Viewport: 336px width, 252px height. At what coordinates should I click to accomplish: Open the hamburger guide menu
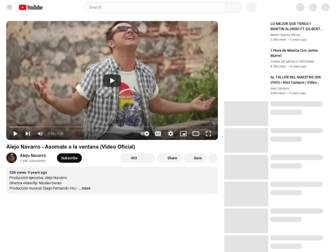click(x=9, y=7)
